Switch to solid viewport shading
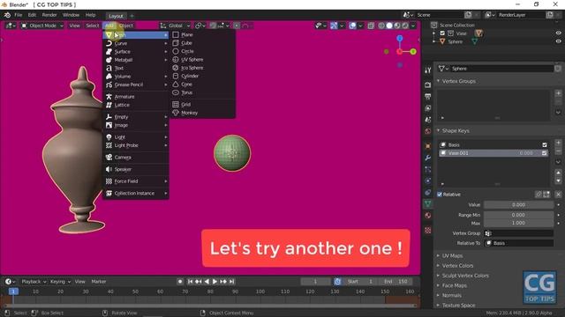Screen dimensions: 565x317 pyautogui.click(x=389, y=26)
